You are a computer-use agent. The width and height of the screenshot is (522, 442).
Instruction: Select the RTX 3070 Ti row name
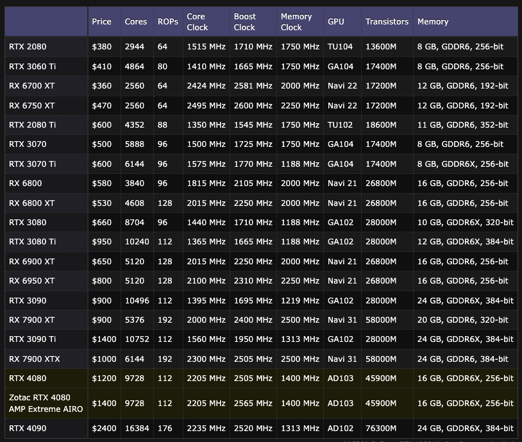[x=32, y=164]
